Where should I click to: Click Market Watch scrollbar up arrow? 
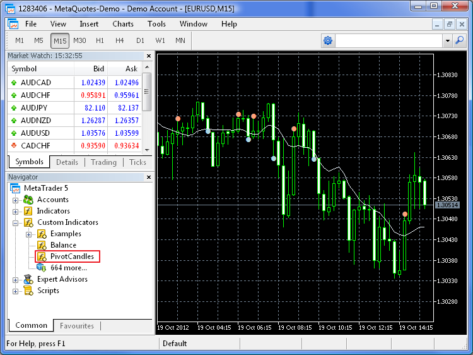click(147, 67)
